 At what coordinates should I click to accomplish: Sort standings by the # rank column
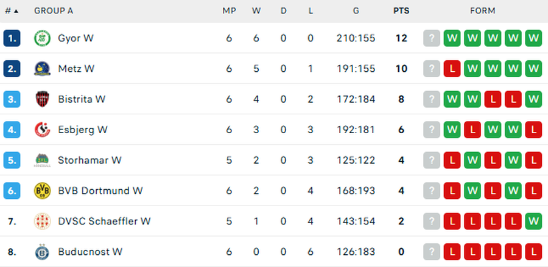click(x=11, y=11)
